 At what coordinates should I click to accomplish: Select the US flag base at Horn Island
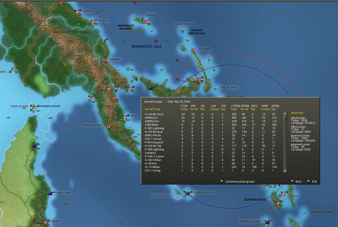(x=35, y=108)
